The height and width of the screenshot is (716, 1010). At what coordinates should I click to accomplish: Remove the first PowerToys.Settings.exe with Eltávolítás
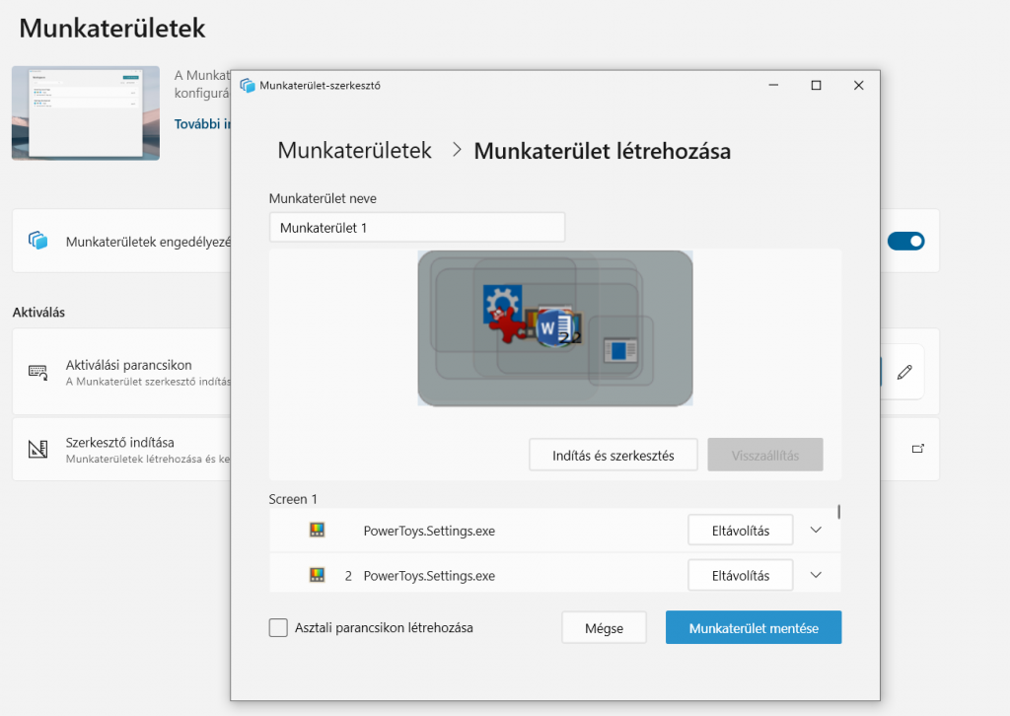741,530
